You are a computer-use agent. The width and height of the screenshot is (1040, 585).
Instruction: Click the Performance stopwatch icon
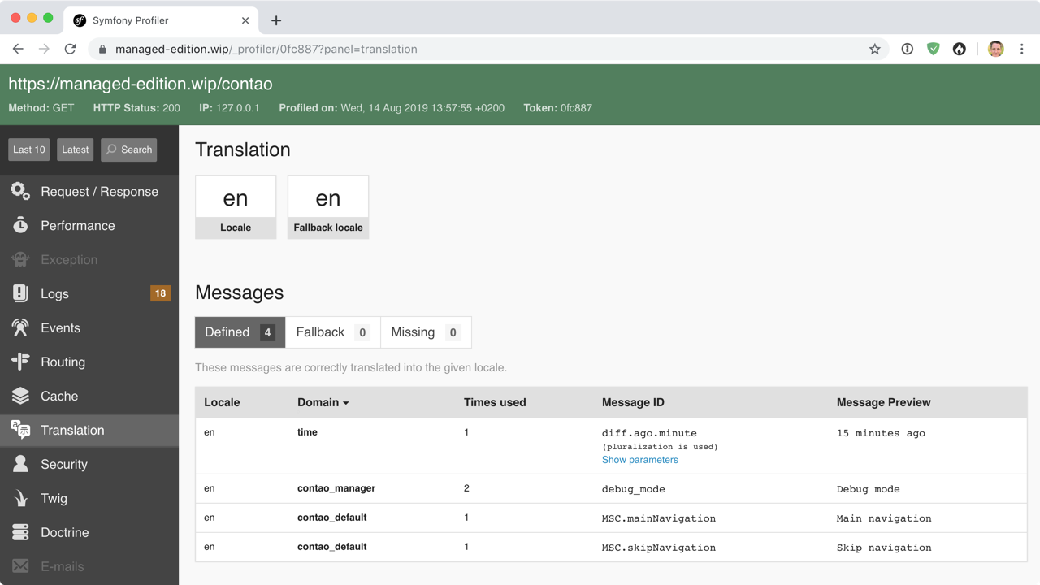20,226
